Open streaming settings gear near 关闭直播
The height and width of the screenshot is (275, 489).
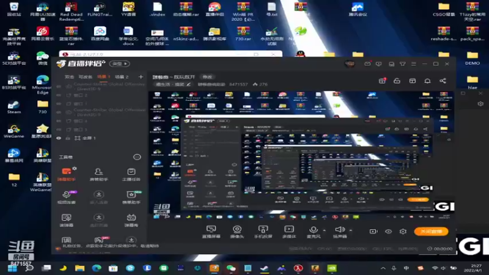[x=403, y=232]
